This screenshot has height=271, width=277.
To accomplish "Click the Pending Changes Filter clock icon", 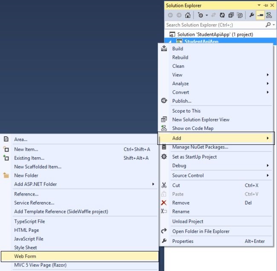I will click(201, 15).
